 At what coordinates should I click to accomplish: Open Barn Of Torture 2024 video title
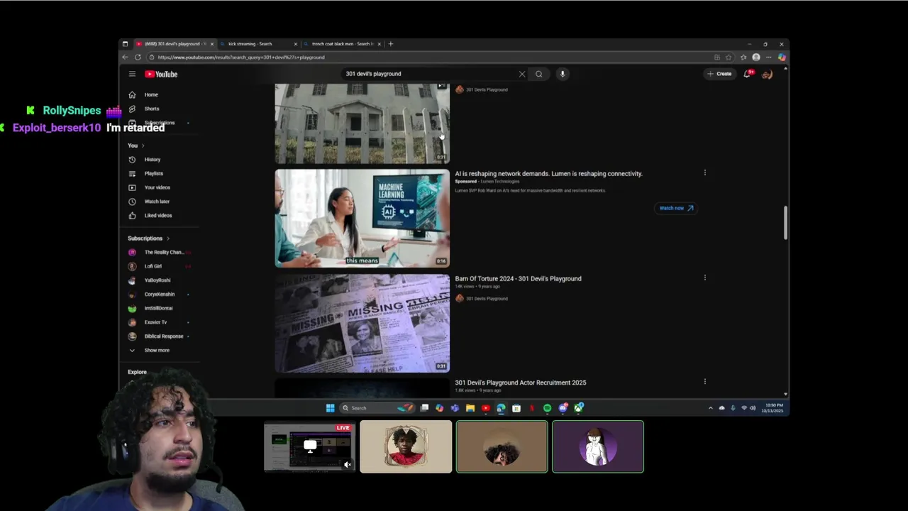[518, 279]
